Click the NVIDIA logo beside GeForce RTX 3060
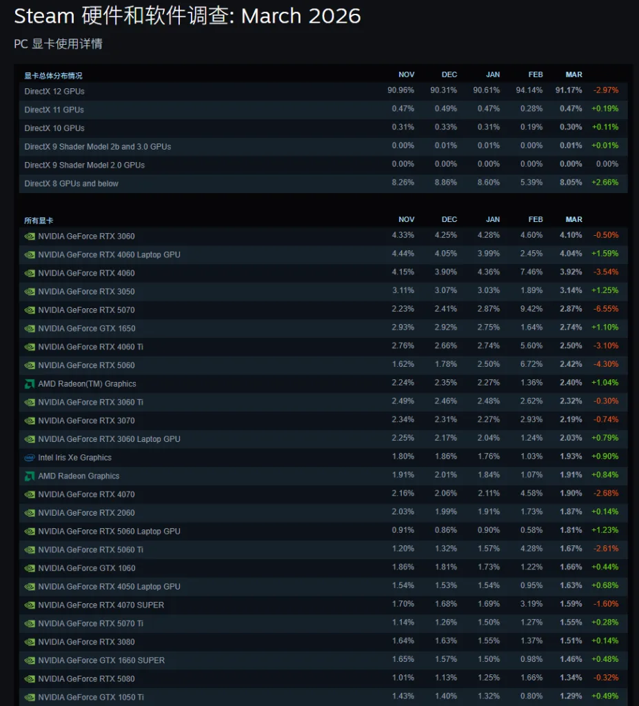Screen dimensions: 639x706 tap(30, 236)
